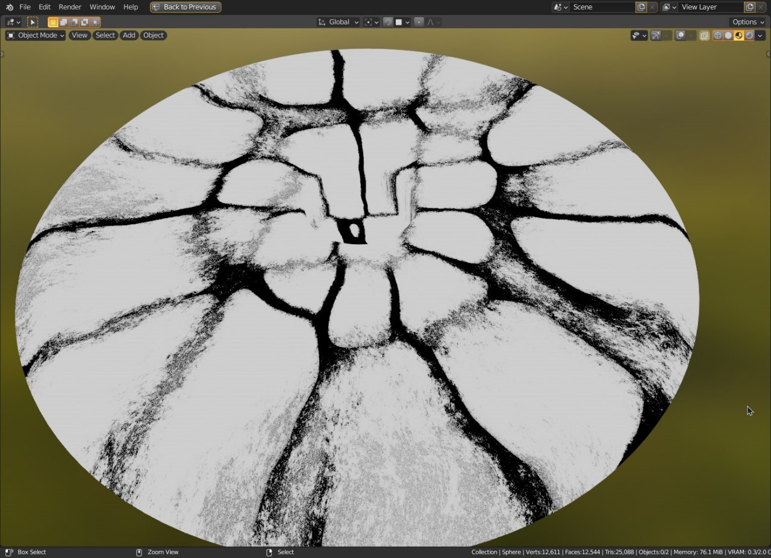
Task: Open the Edit menu
Action: (x=45, y=7)
